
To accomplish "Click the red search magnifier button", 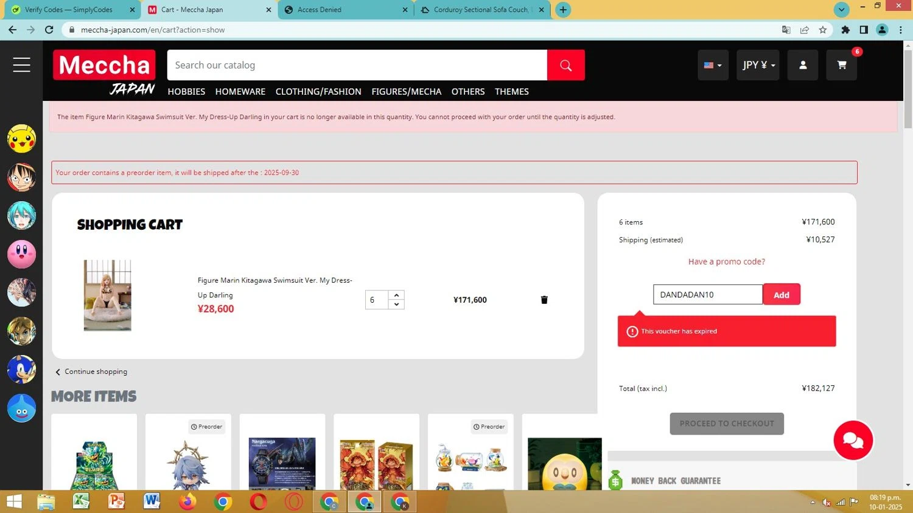I will [x=566, y=65].
